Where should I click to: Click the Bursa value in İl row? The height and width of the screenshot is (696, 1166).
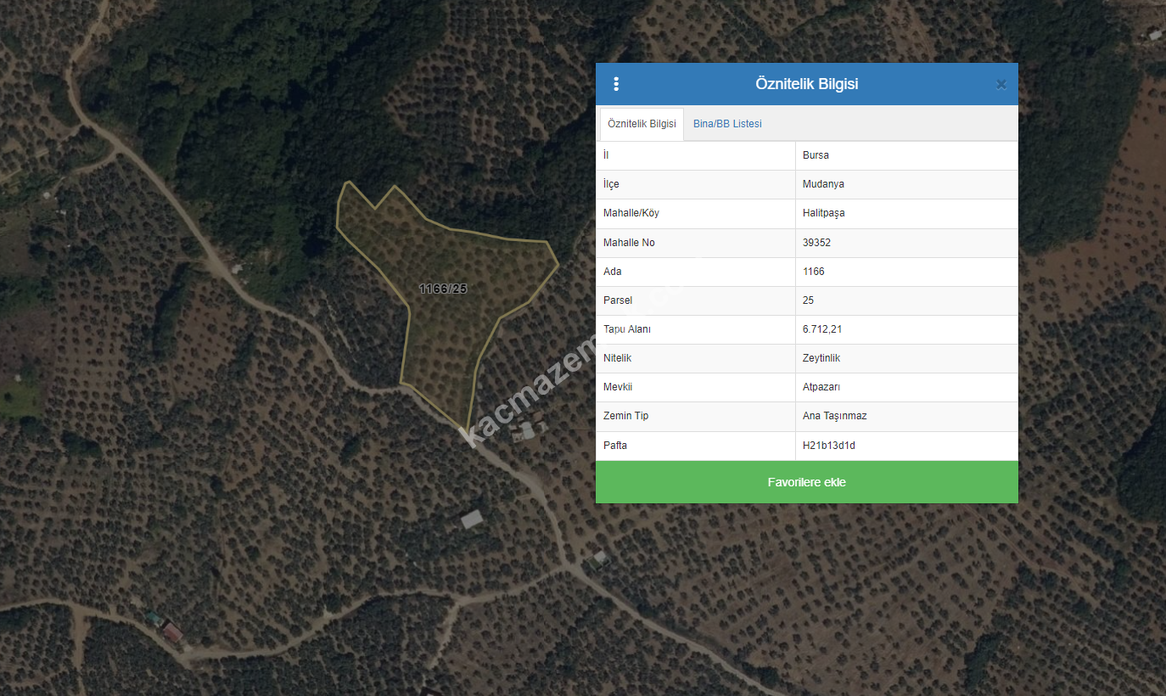[816, 155]
